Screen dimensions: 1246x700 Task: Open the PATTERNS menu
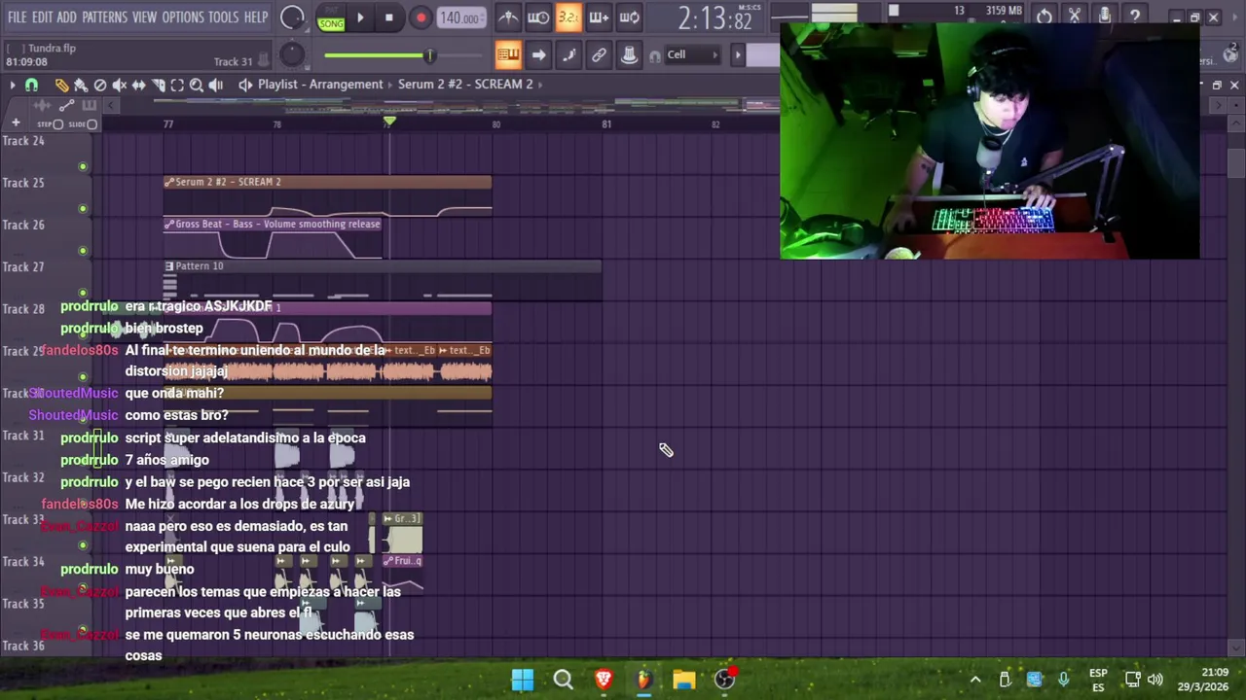[x=104, y=17]
